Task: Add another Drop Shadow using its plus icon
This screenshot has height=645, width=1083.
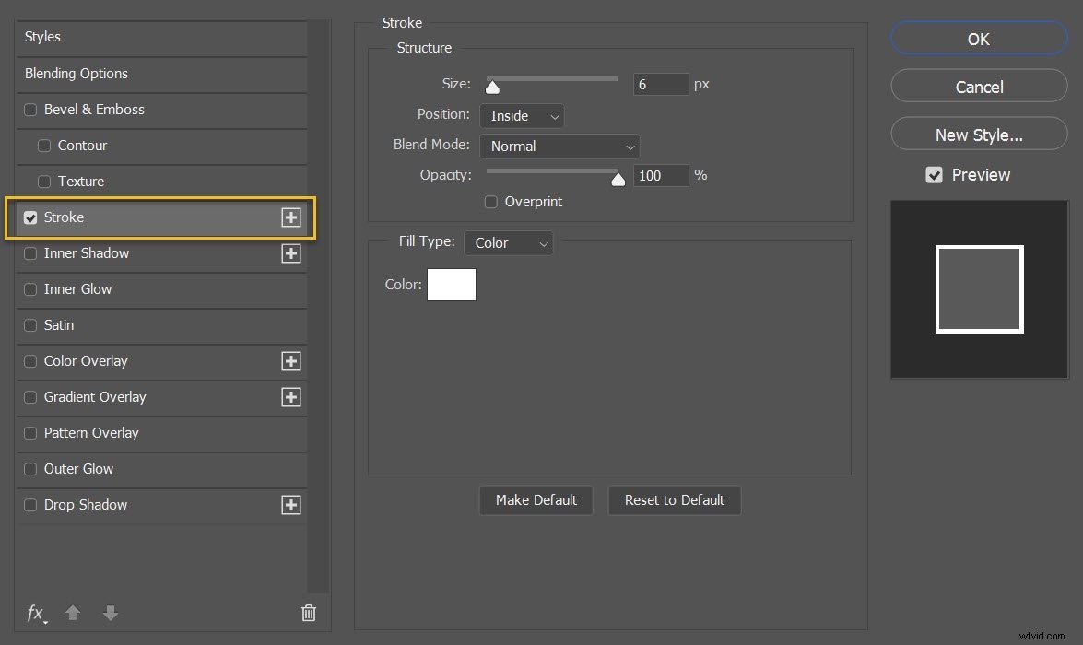Action: 291,505
